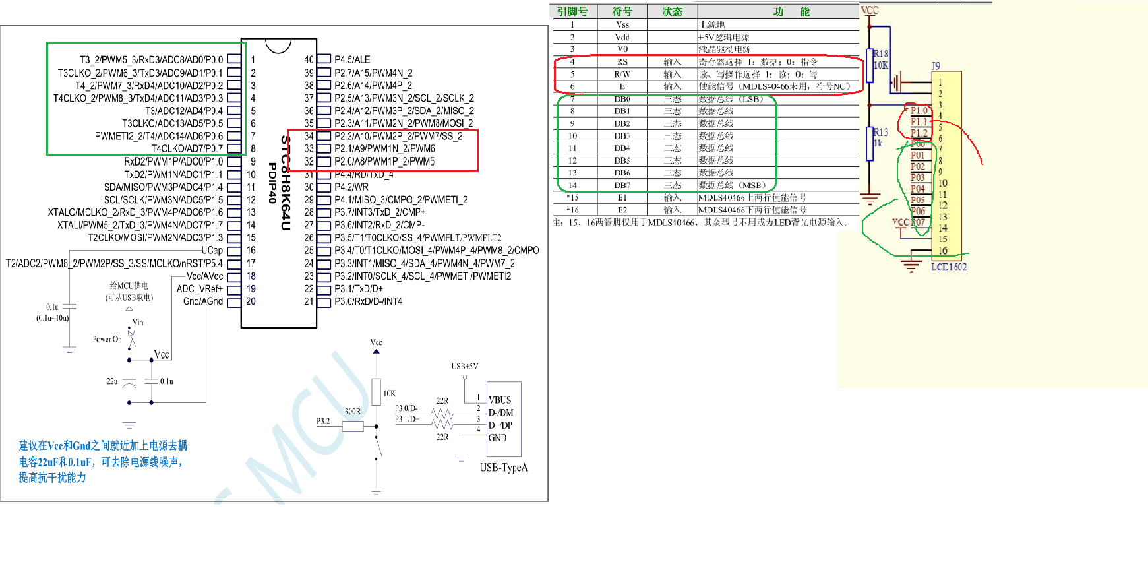Select the 'Vcc/AVcc' pin label
The width and height of the screenshot is (1148, 566).
click(x=205, y=276)
